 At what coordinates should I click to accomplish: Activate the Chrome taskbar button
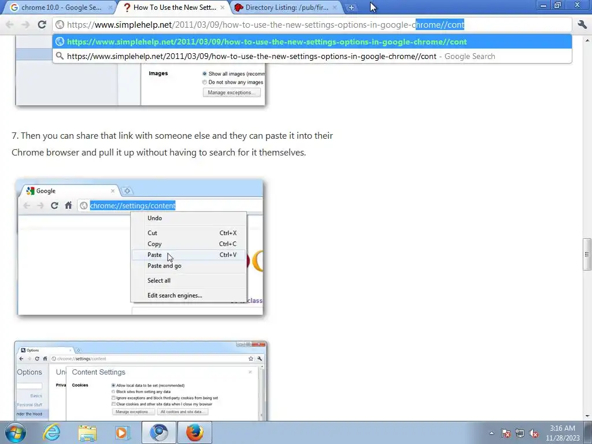[x=158, y=432]
